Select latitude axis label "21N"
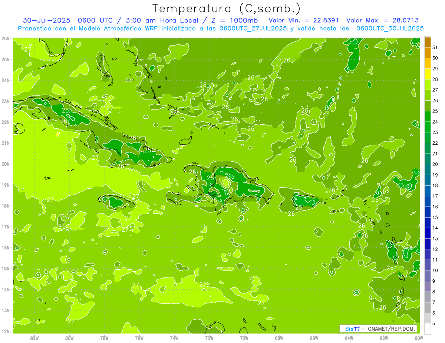Viewport: 445px width, 343px height. tap(5, 143)
